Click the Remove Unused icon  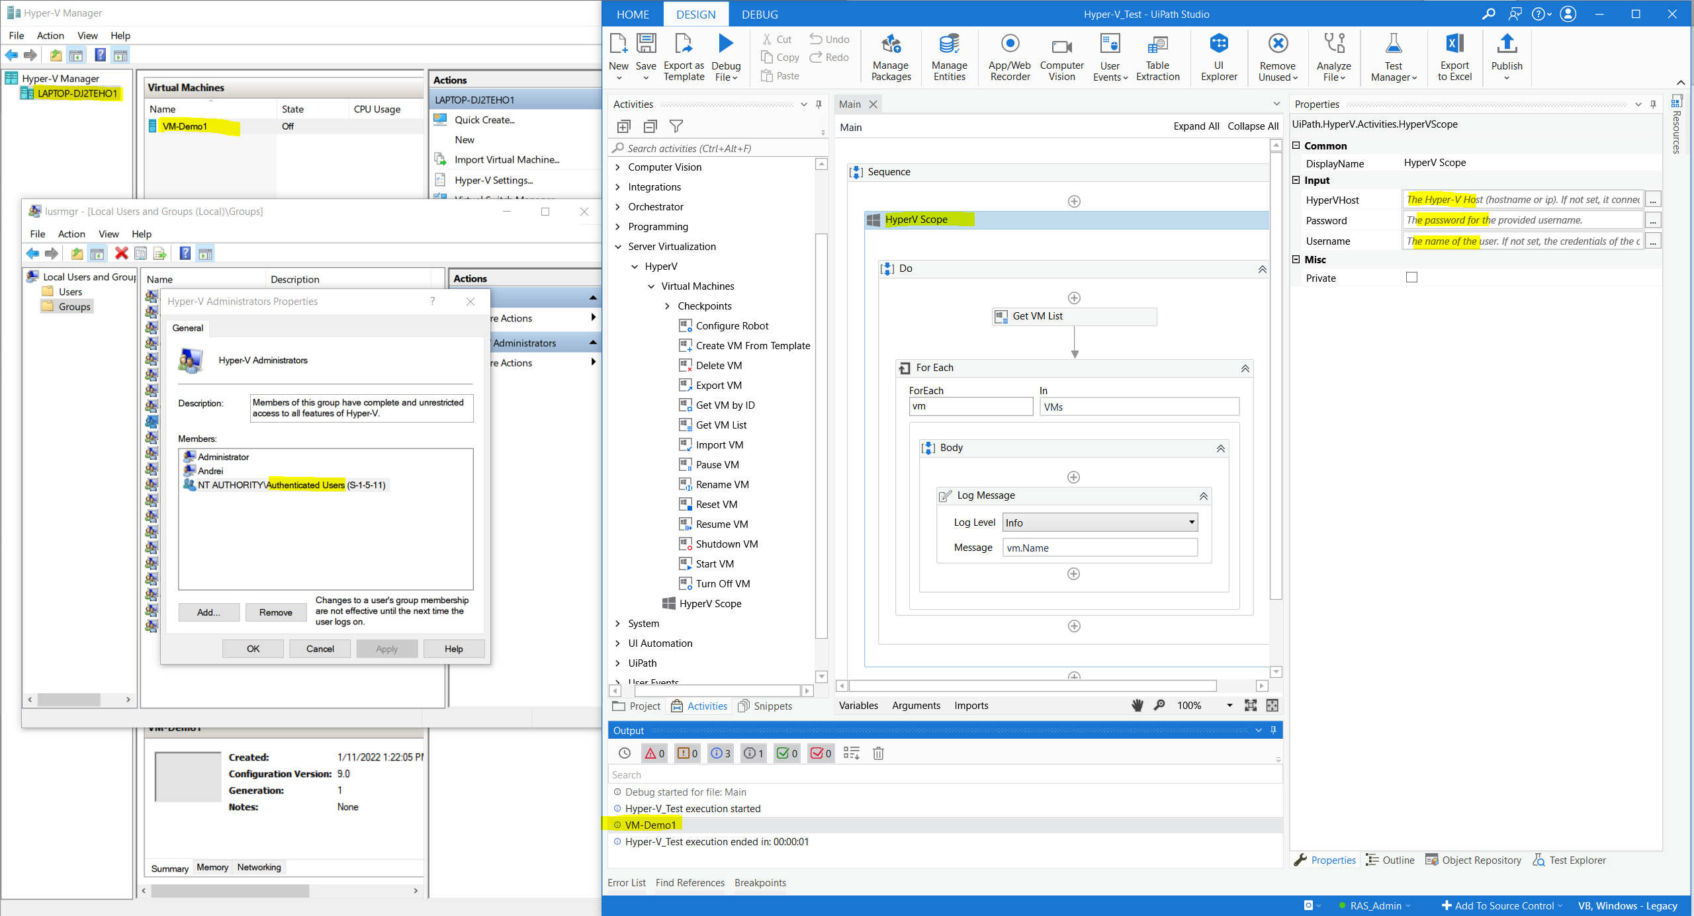click(1278, 44)
